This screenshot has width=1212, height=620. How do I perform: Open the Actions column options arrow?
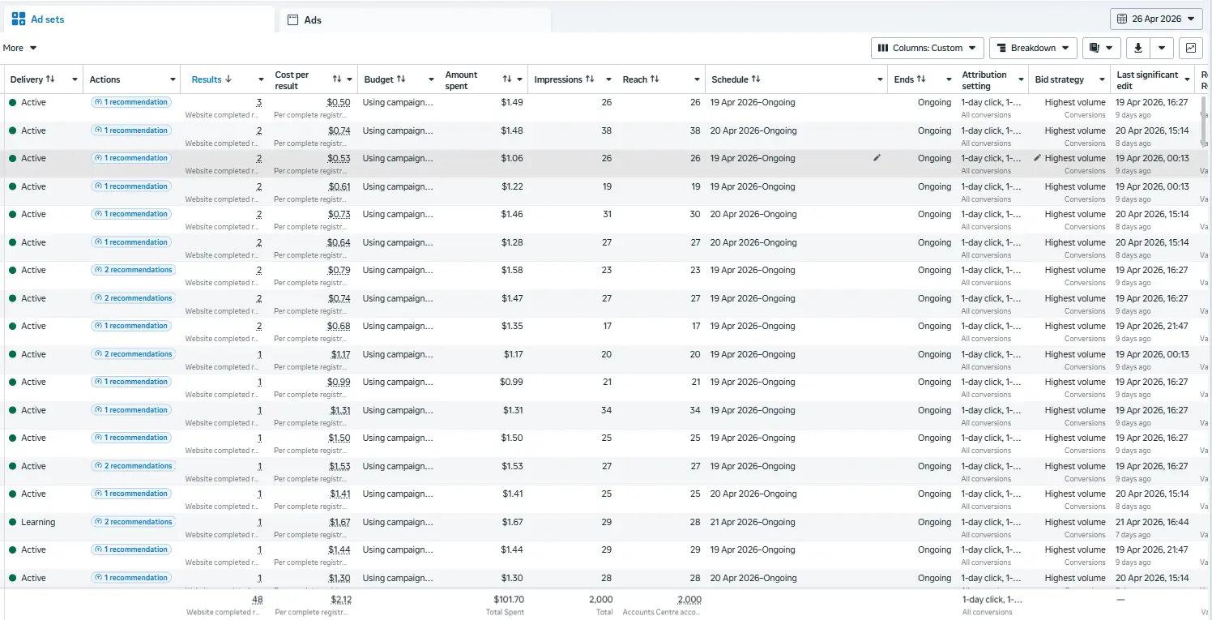click(173, 79)
